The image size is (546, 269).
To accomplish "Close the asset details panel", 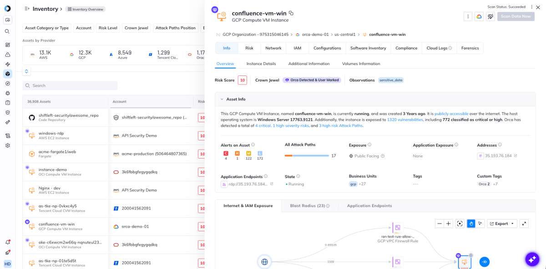I will [x=538, y=7].
